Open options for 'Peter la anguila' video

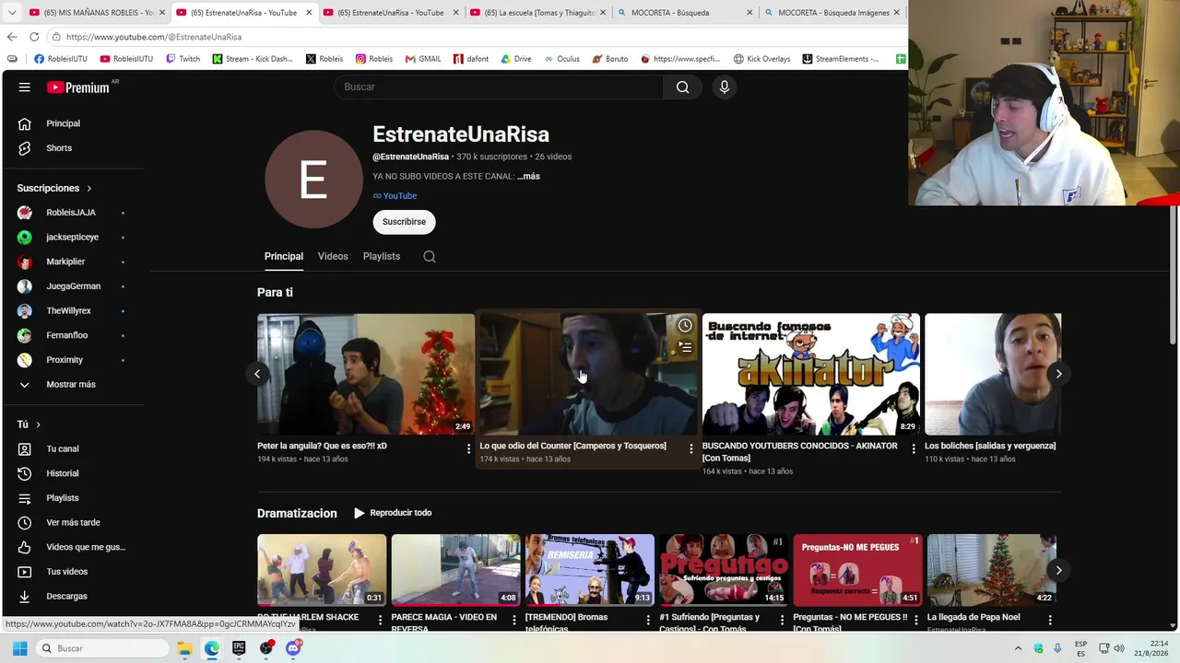468,448
